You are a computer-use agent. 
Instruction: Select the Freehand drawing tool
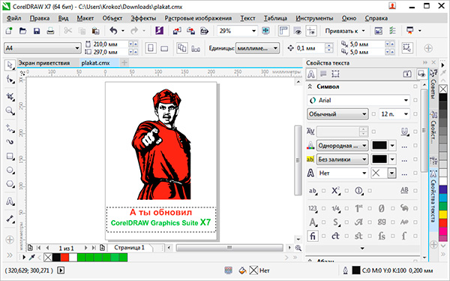pyautogui.click(x=10, y=128)
